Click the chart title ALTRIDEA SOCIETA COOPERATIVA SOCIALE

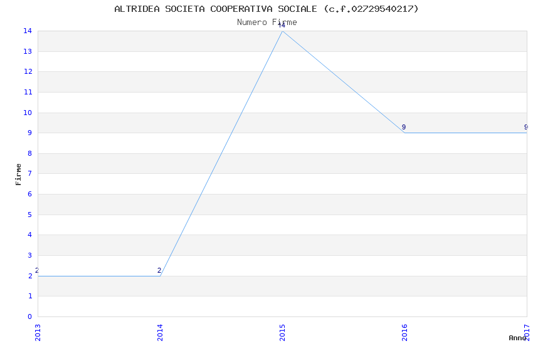point(266,9)
